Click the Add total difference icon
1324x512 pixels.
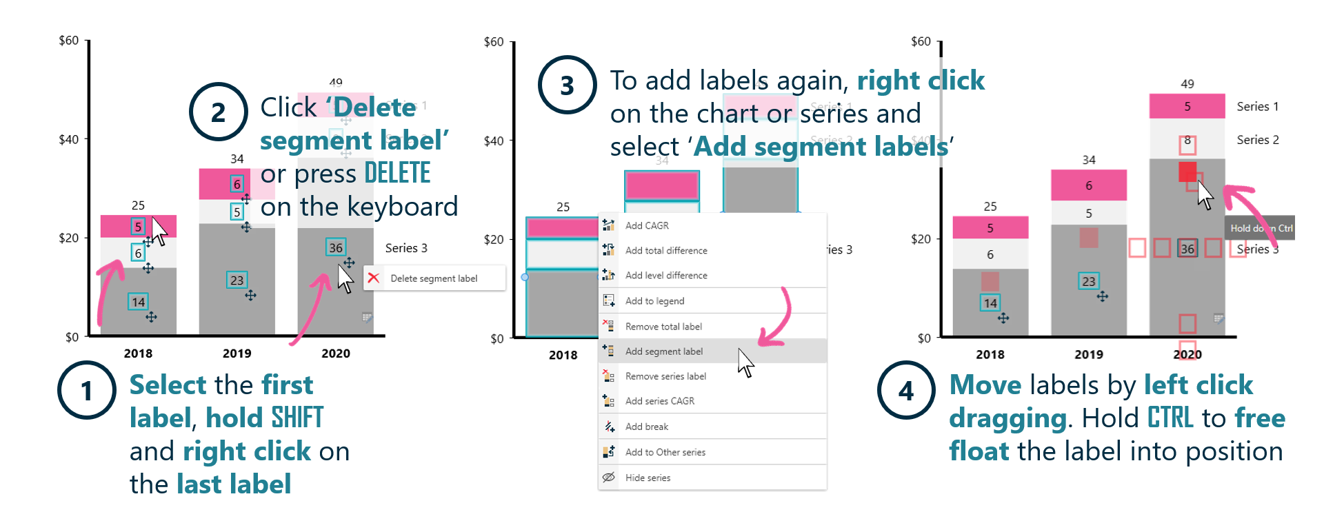(608, 250)
